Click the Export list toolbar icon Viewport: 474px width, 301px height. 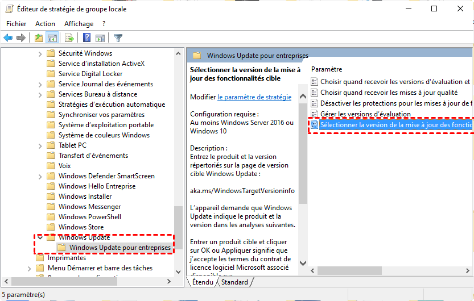tap(69, 38)
